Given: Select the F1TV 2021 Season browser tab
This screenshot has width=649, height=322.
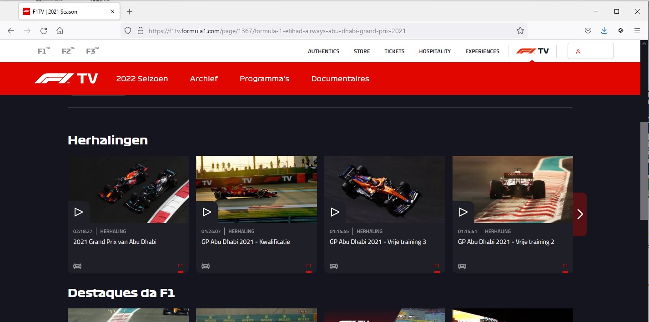Looking at the screenshot, I should click(69, 12).
